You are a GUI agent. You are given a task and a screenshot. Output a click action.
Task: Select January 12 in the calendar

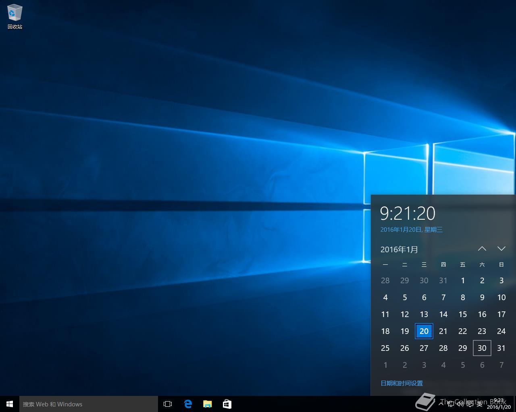pos(405,314)
